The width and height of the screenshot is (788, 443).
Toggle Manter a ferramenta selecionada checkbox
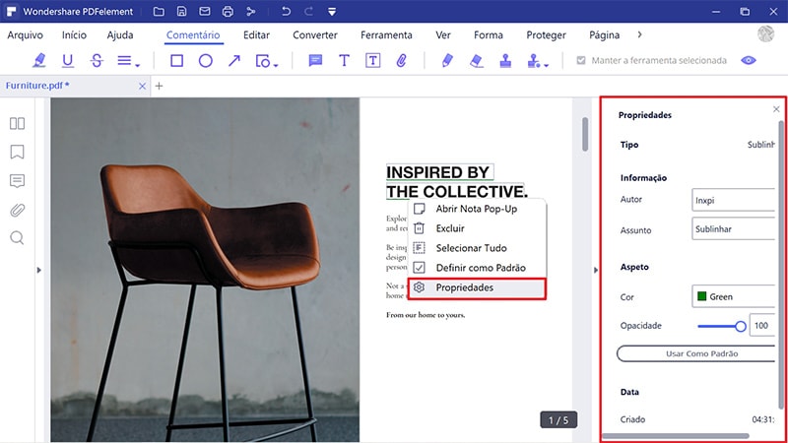(581, 60)
